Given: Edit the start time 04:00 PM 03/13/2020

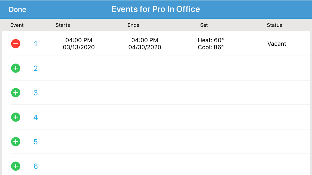Looking at the screenshot, I should tap(79, 44).
